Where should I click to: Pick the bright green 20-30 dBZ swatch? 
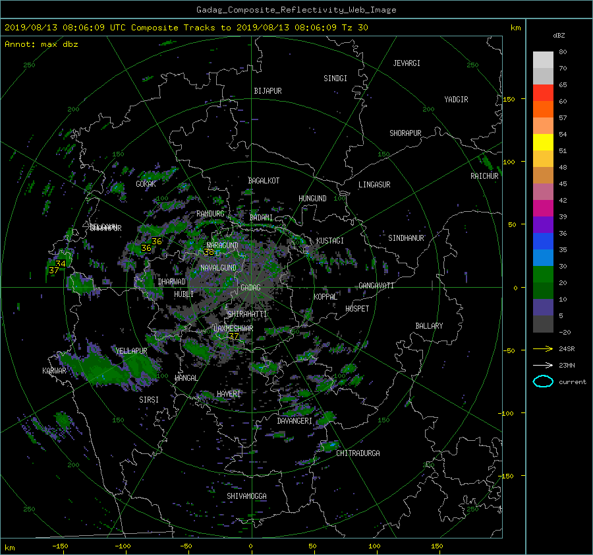(x=543, y=275)
